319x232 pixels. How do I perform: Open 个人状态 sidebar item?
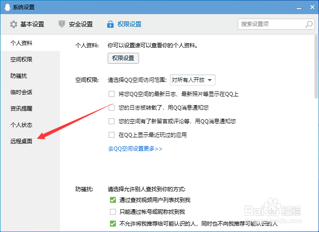pyautogui.click(x=30, y=125)
